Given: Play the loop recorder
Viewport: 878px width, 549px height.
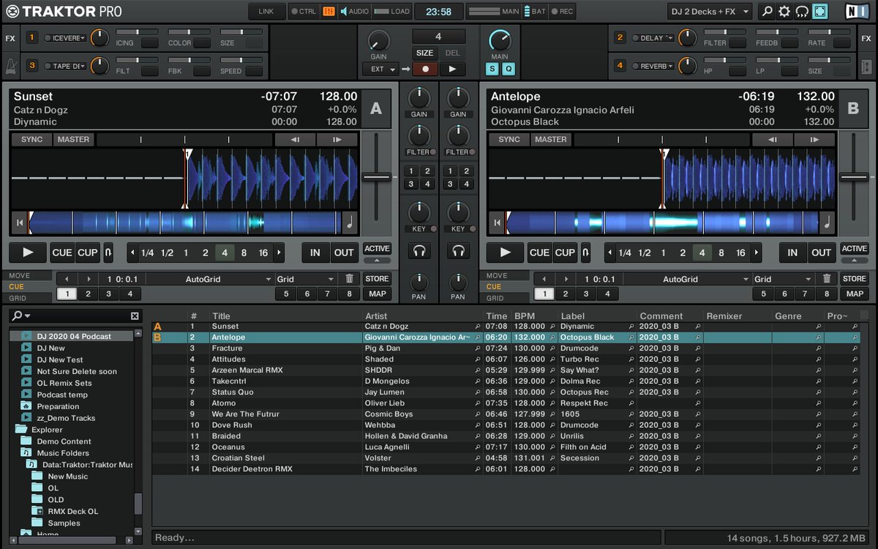Looking at the screenshot, I should click(452, 69).
